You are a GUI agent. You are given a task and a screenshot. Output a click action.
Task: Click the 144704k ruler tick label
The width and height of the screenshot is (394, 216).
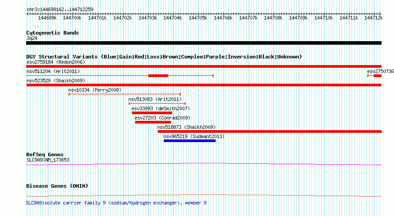(x=173, y=18)
